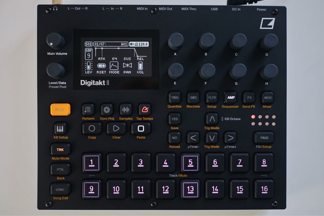Toggle trig key 10
This screenshot has height=216, width=324.
[116, 189]
